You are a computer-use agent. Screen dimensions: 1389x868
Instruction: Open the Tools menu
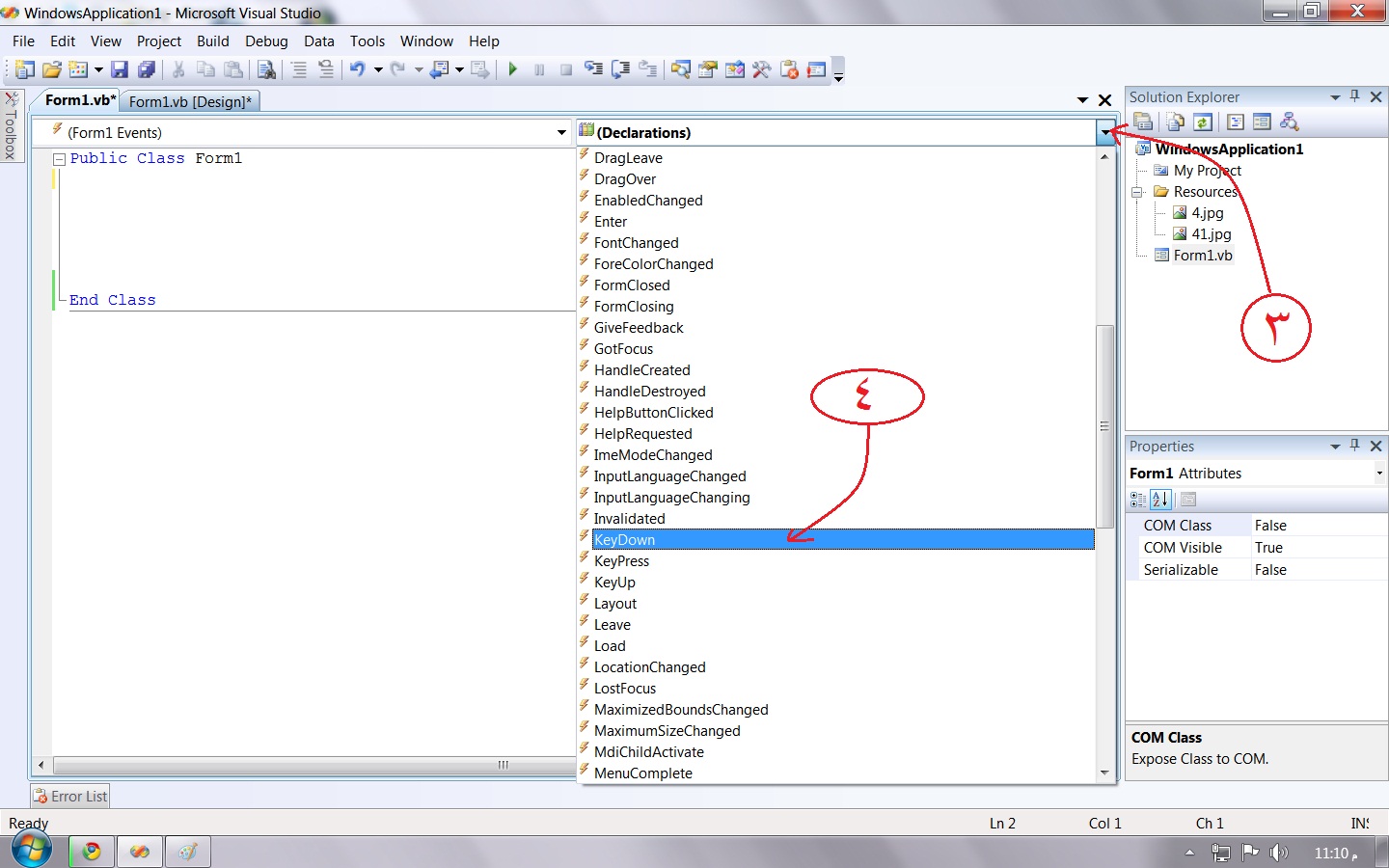(x=368, y=41)
